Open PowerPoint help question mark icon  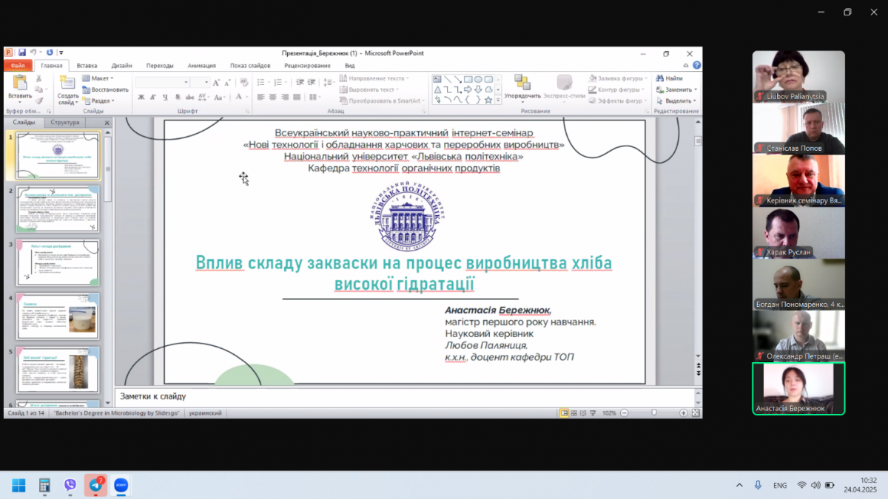[696, 65]
